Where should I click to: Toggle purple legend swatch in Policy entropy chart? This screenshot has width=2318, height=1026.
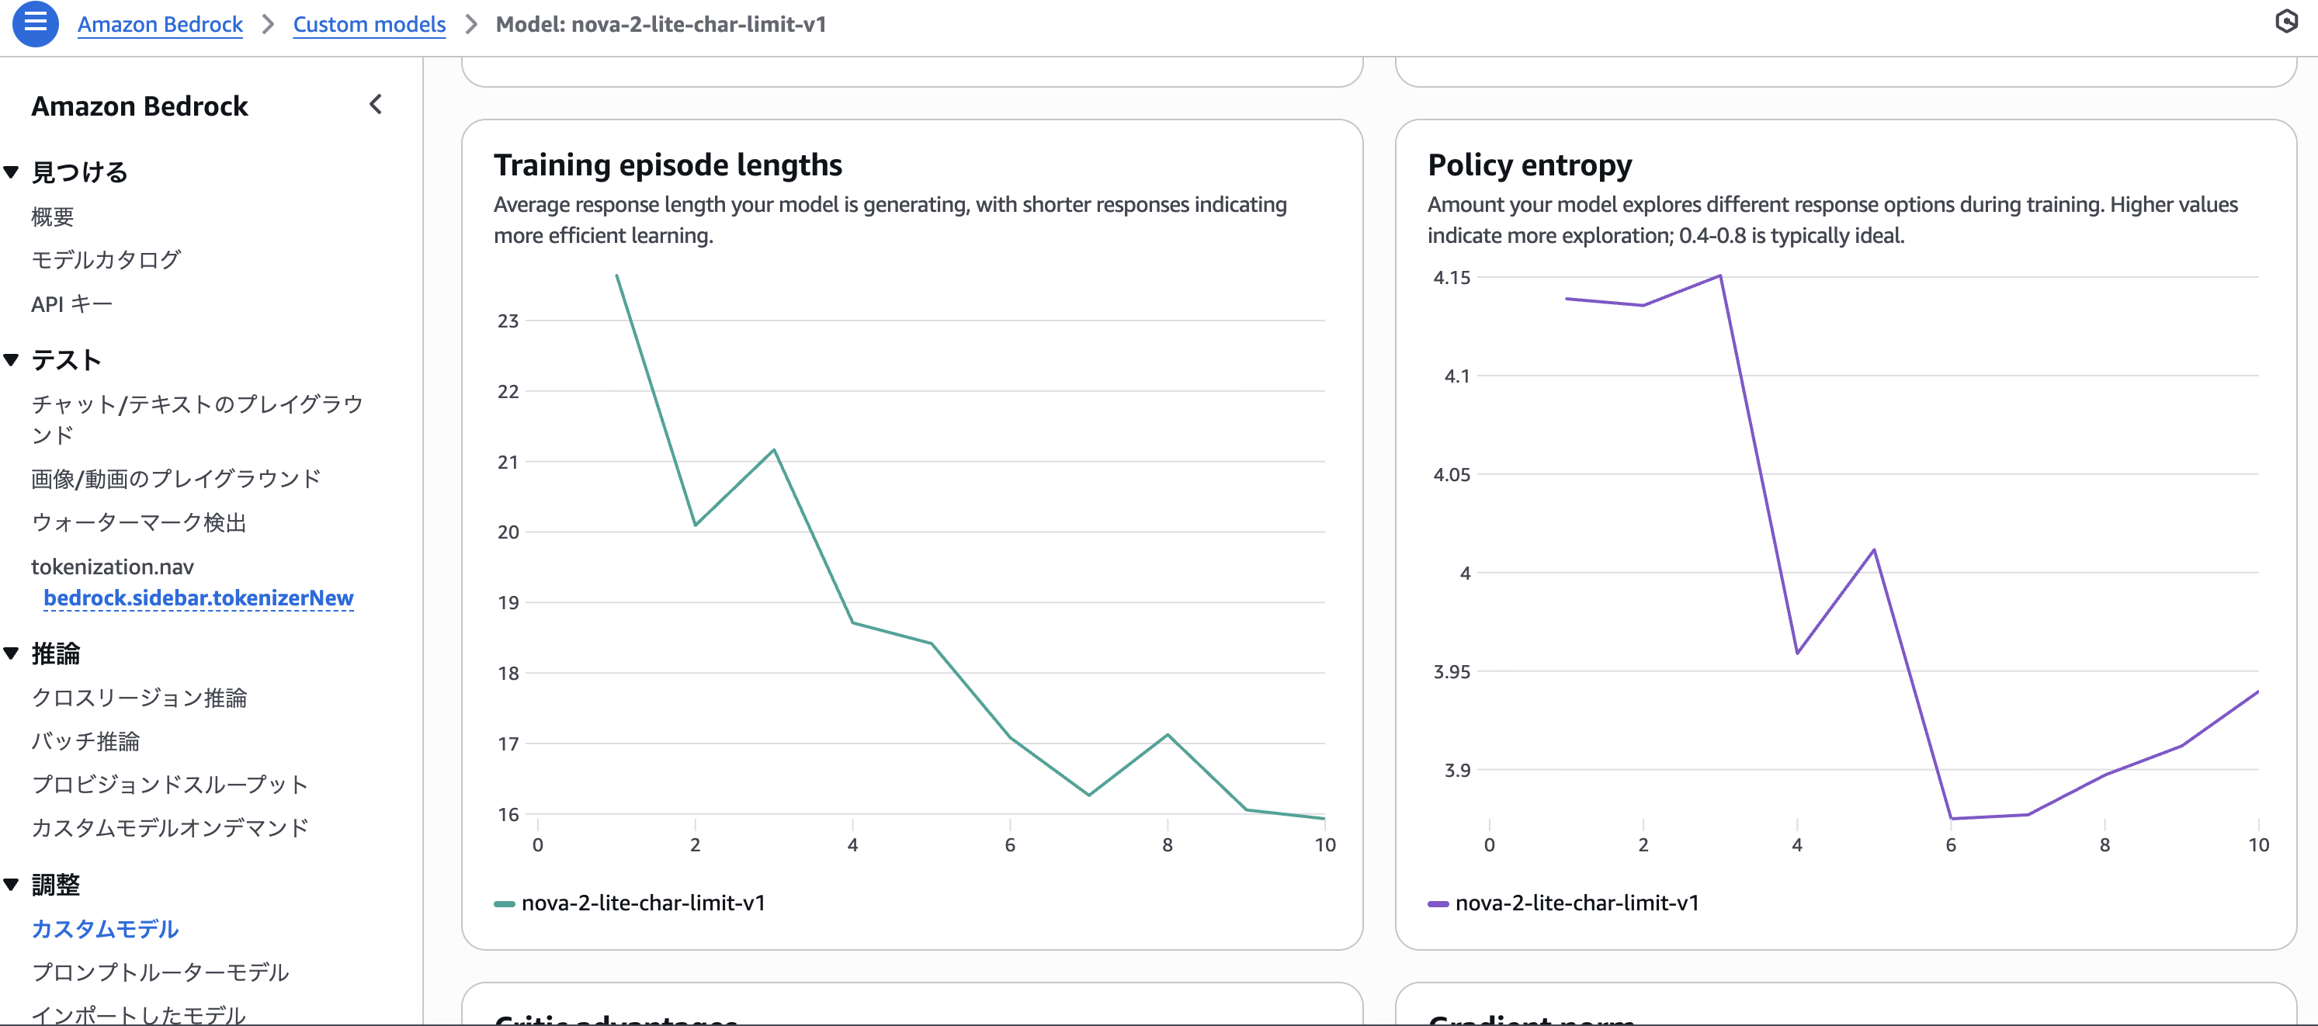pos(1438,903)
